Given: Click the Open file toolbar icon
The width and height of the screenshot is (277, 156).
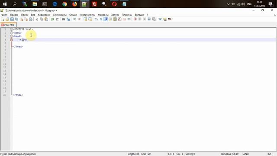Looking at the screenshot, I should pos(7,19).
